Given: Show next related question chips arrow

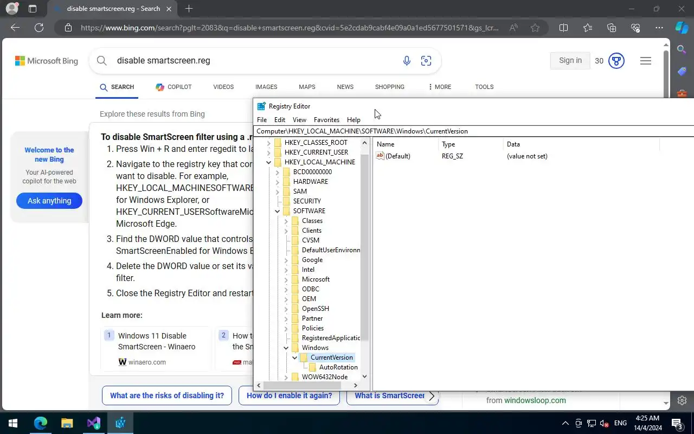Looking at the screenshot, I should point(432,396).
